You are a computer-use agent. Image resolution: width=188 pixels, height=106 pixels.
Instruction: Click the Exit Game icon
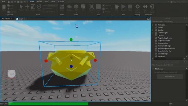(152, 6)
